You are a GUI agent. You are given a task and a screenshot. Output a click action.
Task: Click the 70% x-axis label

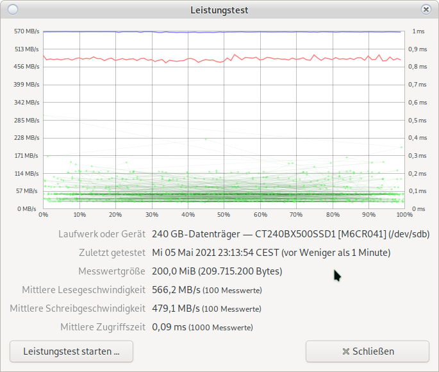[x=296, y=215]
